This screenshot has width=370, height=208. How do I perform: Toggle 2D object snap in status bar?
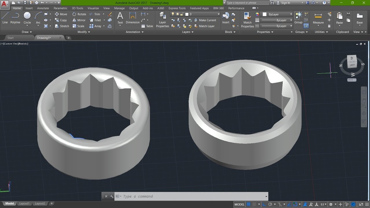click(x=295, y=204)
